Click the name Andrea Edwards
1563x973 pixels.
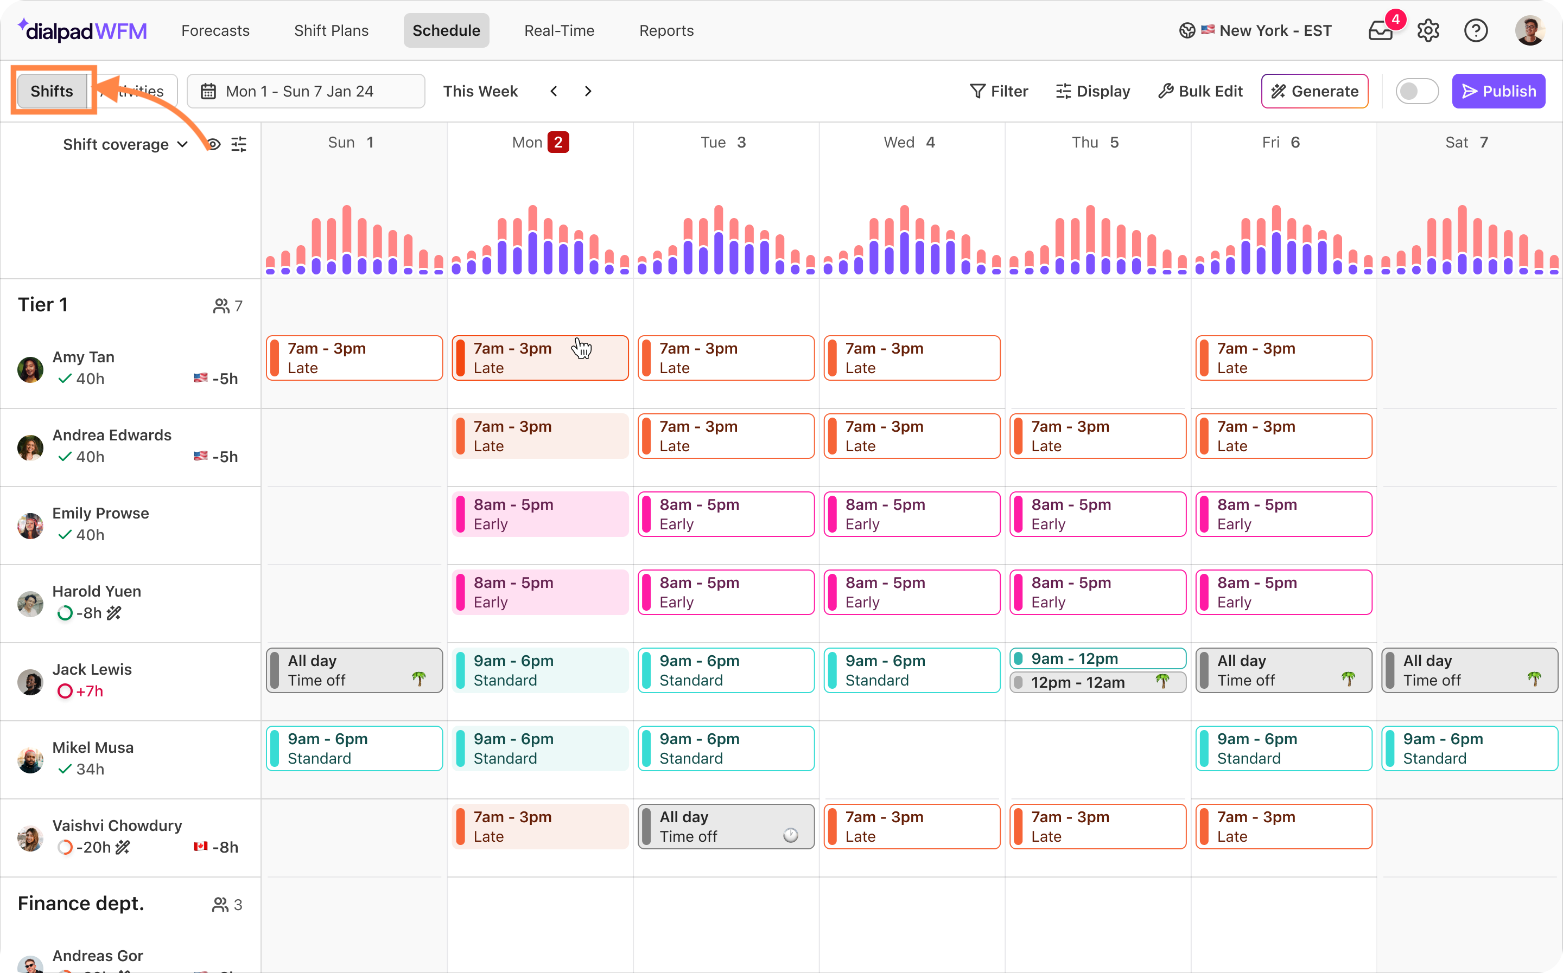112,435
